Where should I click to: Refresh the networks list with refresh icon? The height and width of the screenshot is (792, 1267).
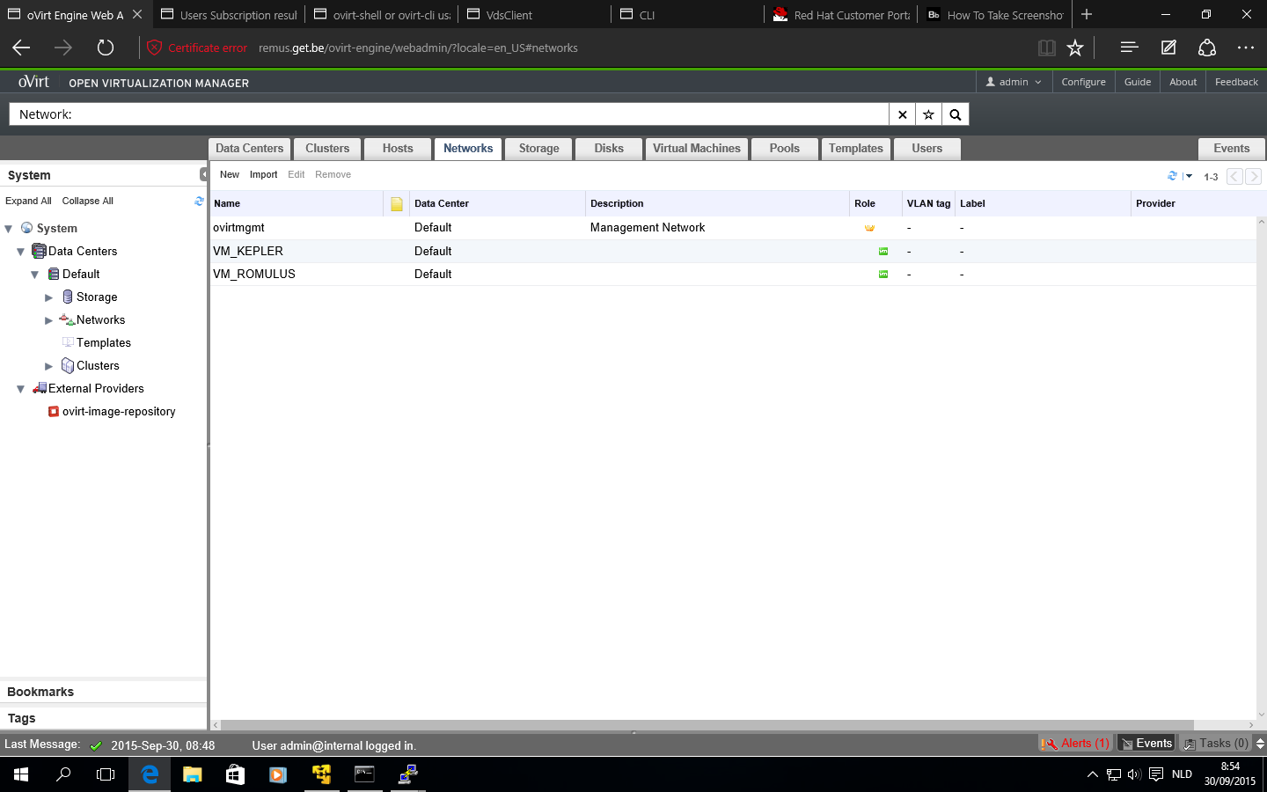(1172, 176)
